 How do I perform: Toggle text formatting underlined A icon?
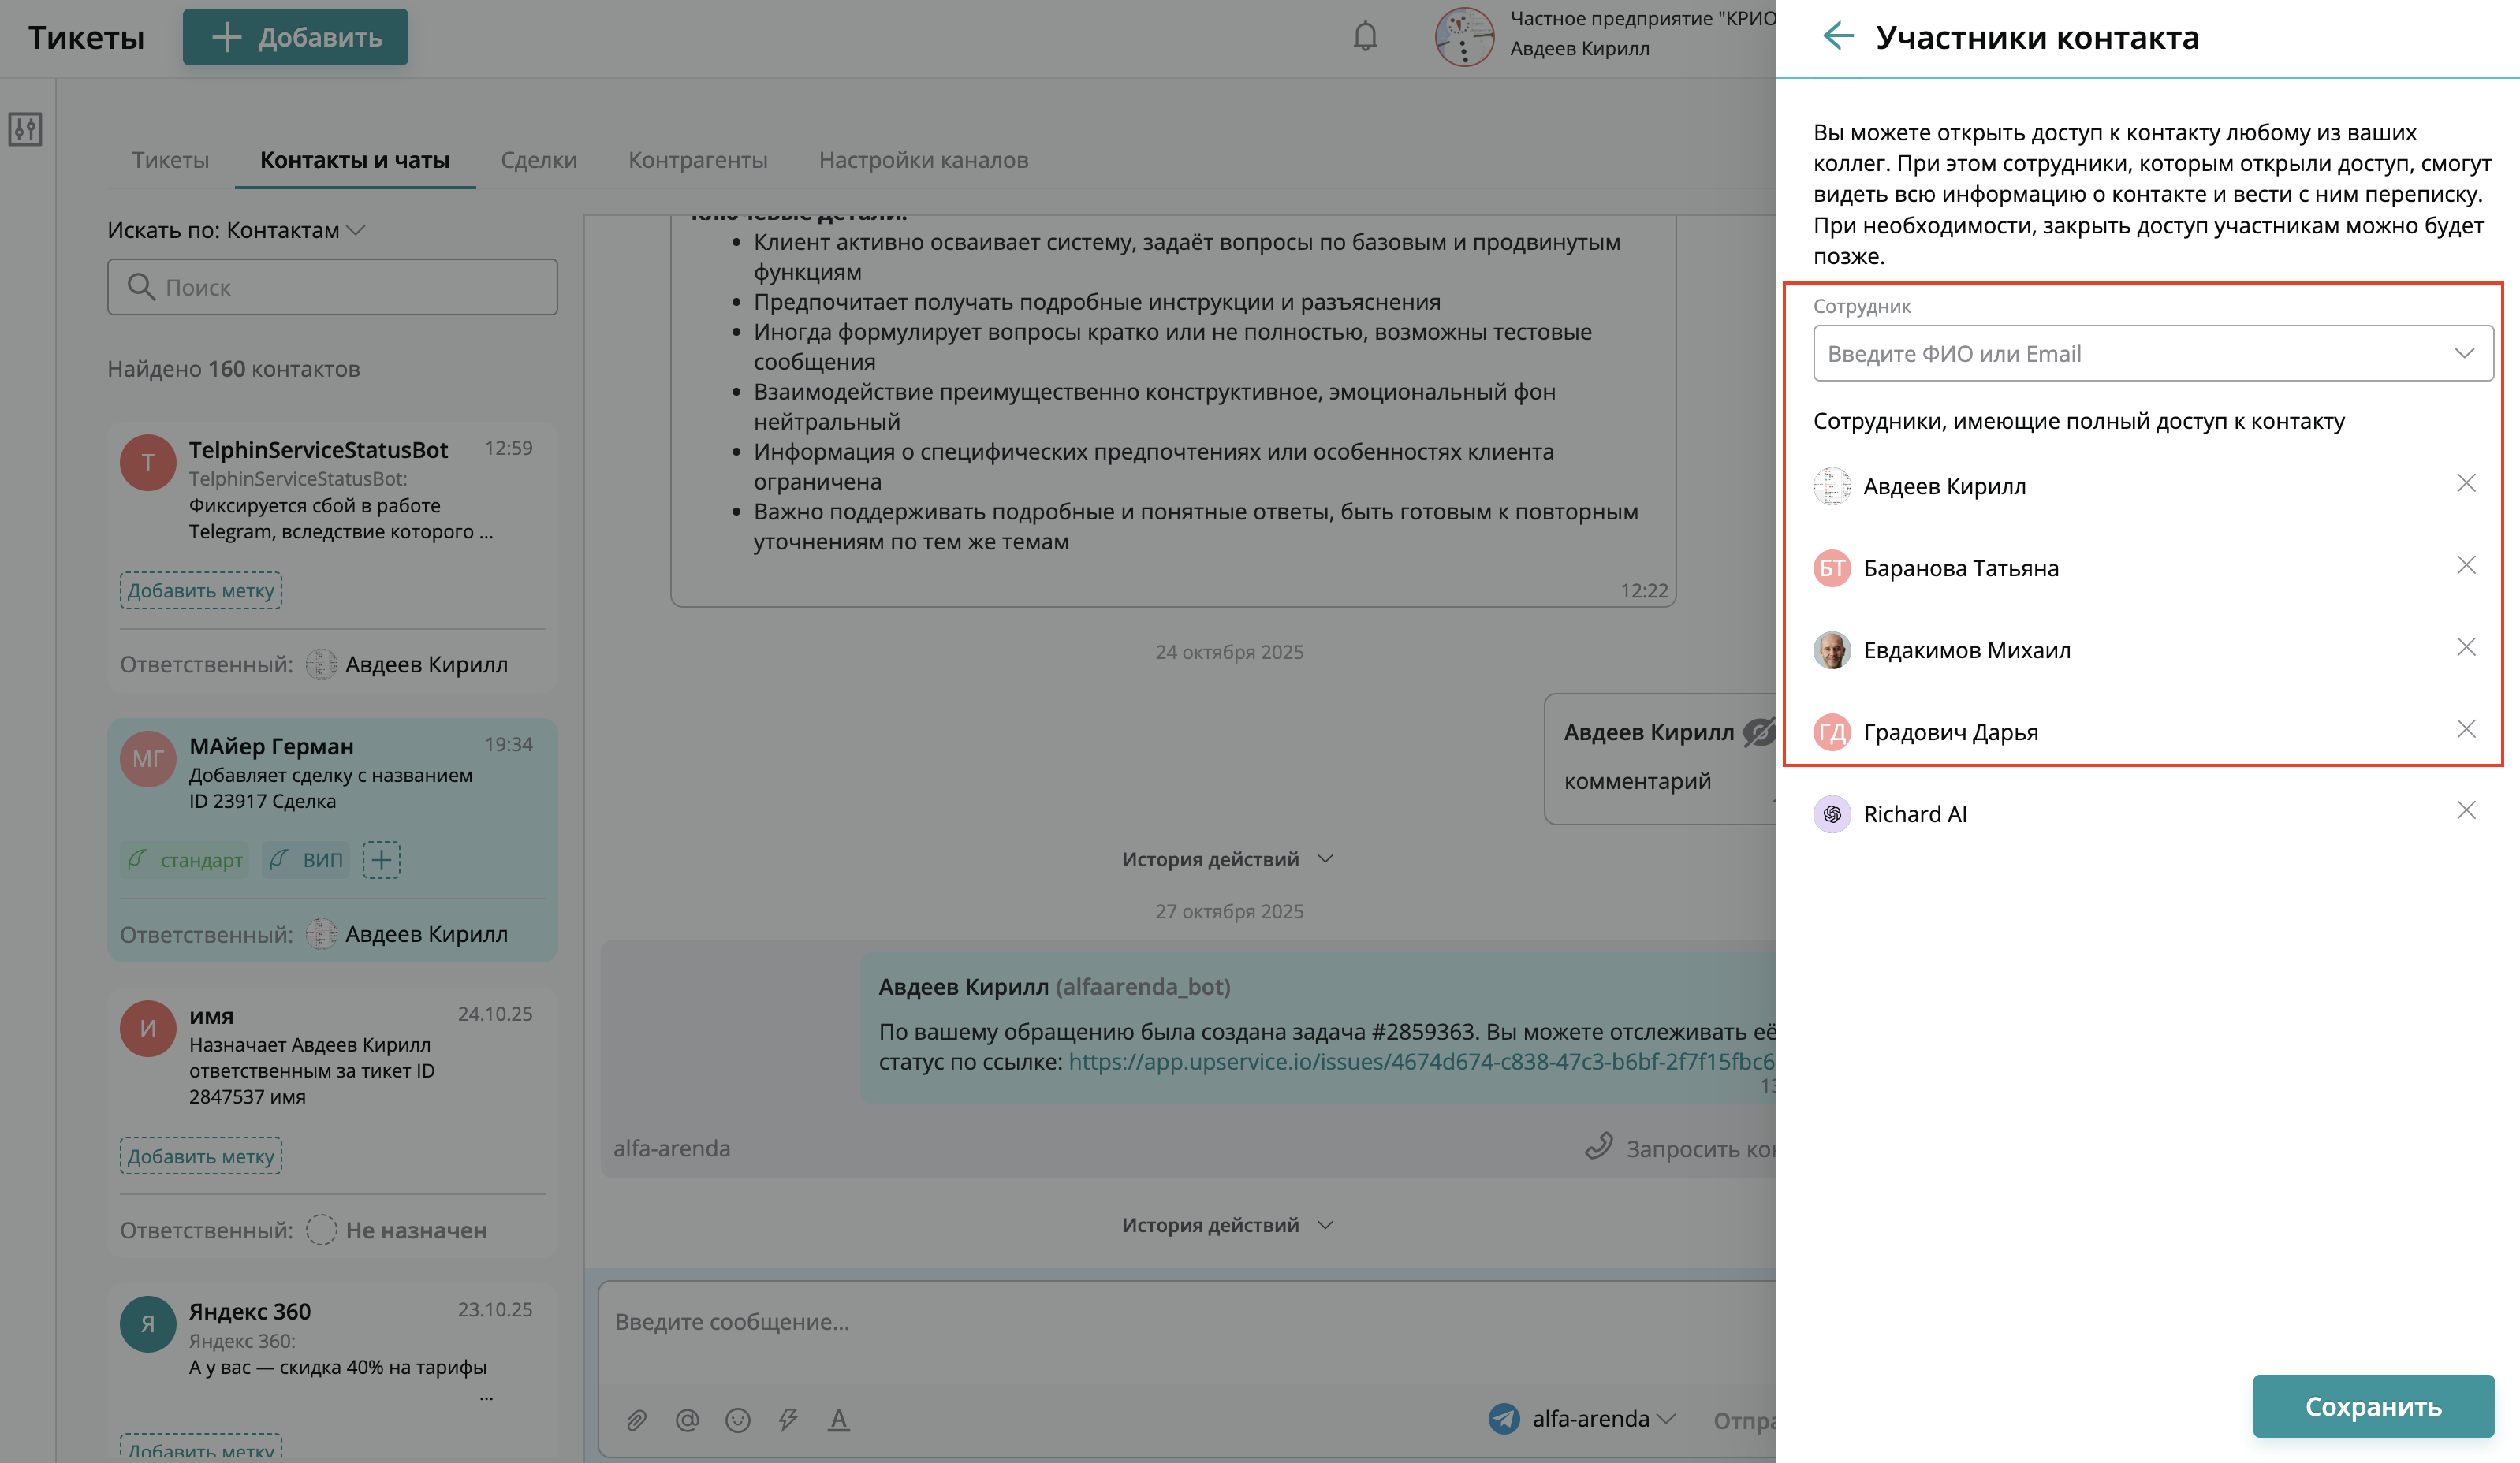click(x=838, y=1419)
